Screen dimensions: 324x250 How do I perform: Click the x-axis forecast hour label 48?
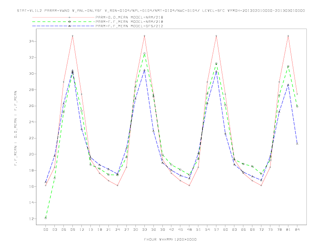point(189,230)
